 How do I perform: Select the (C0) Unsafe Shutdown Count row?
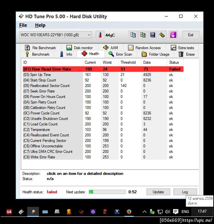(103, 119)
